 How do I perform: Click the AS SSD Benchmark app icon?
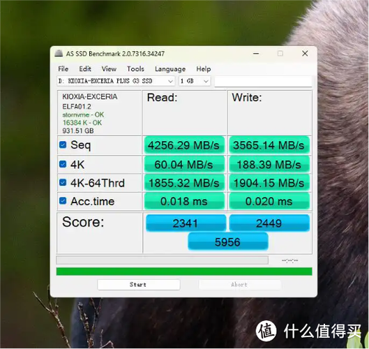(x=59, y=54)
